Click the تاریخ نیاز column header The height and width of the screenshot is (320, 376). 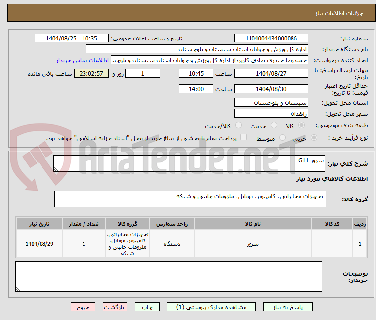(40, 224)
